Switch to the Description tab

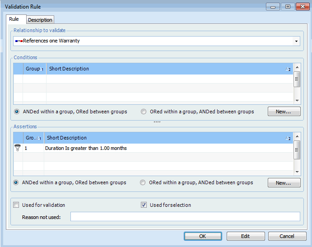coord(40,20)
